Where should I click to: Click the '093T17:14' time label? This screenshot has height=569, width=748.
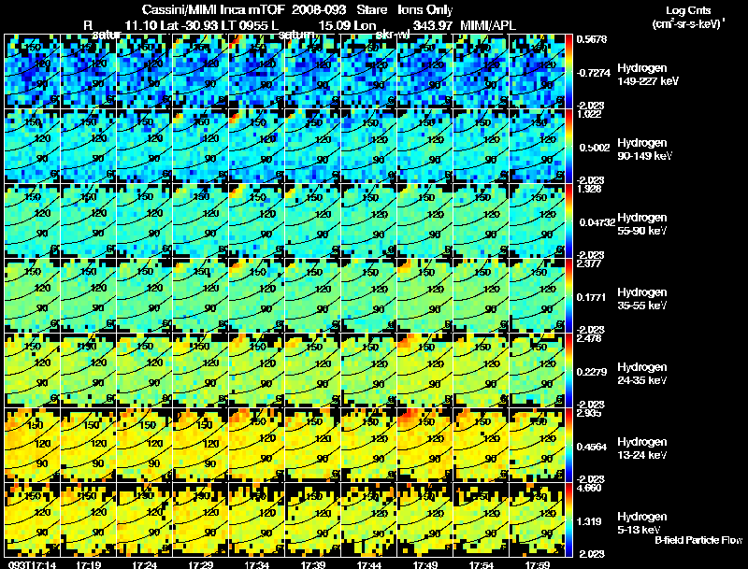(33, 564)
